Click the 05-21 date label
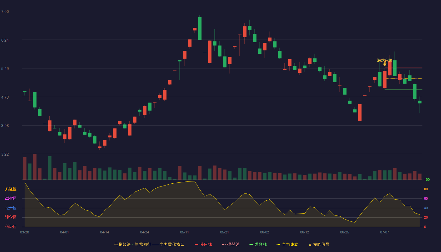The image size is (441, 252). coord(225,232)
